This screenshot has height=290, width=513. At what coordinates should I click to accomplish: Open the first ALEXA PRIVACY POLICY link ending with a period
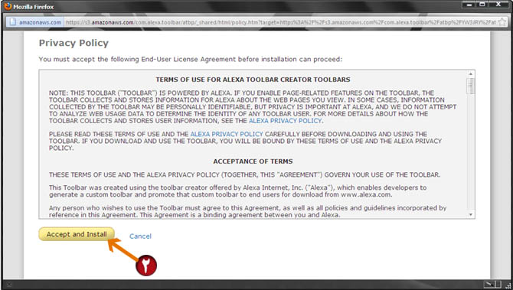point(286,121)
